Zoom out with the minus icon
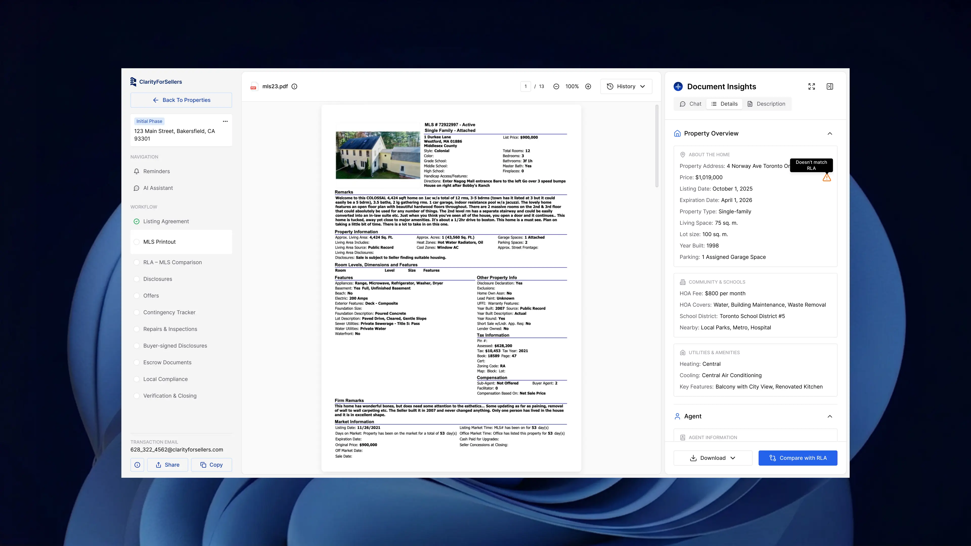Image resolution: width=971 pixels, height=546 pixels. pyautogui.click(x=556, y=86)
